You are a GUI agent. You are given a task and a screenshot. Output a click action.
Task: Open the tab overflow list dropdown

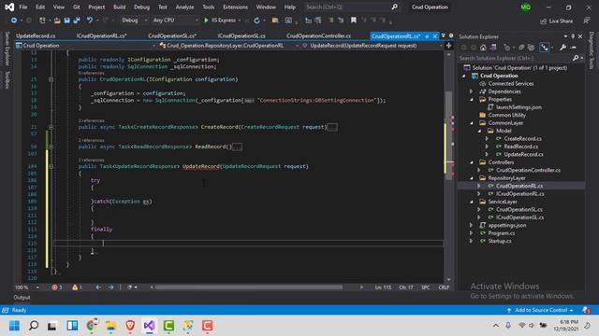pyautogui.click(x=443, y=35)
